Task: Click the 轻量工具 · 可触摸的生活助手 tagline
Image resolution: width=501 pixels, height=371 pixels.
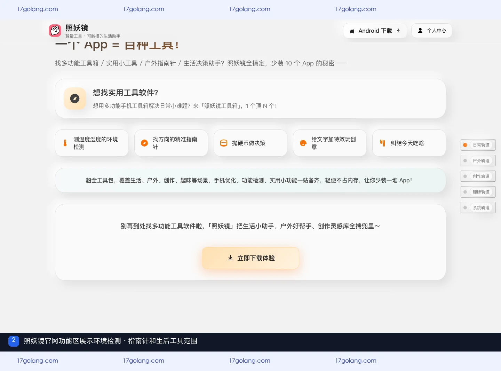Action: [x=93, y=36]
